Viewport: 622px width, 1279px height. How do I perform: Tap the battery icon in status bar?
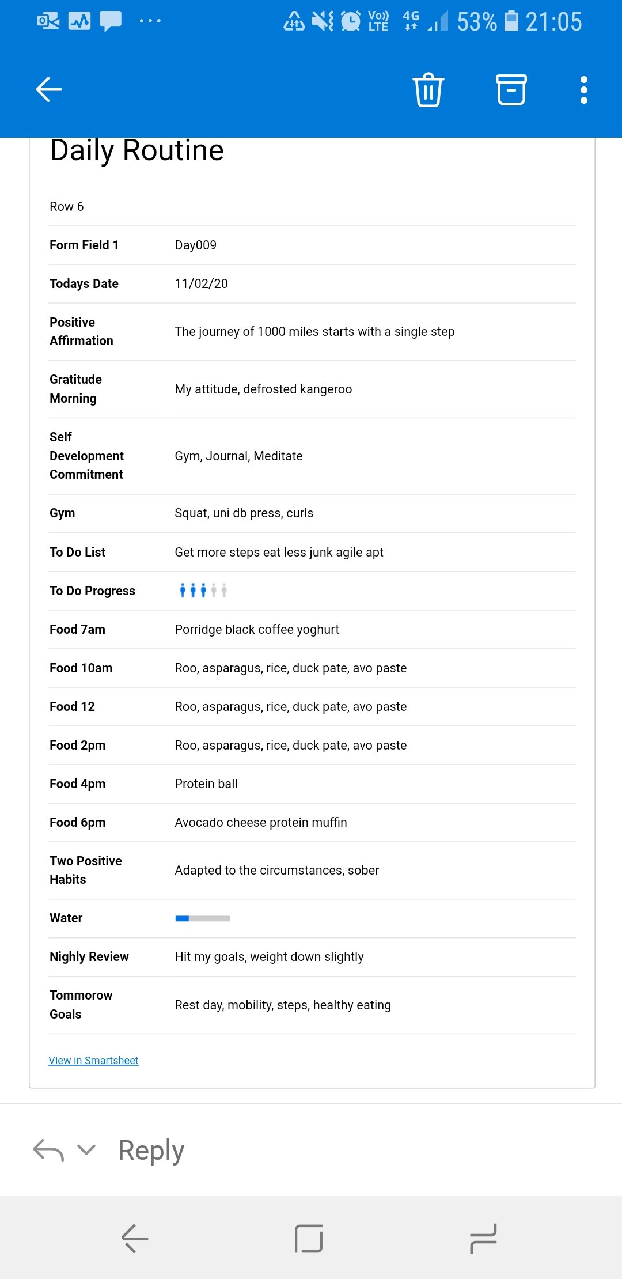pos(511,21)
